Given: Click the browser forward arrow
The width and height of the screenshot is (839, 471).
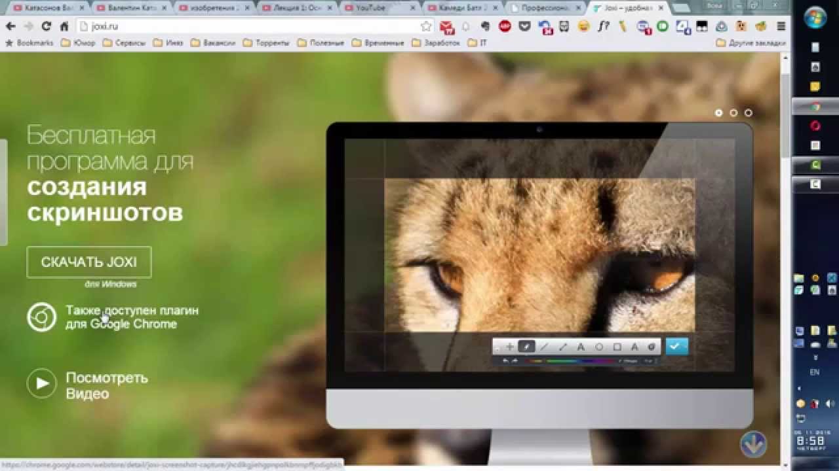Looking at the screenshot, I should pyautogui.click(x=28, y=26).
